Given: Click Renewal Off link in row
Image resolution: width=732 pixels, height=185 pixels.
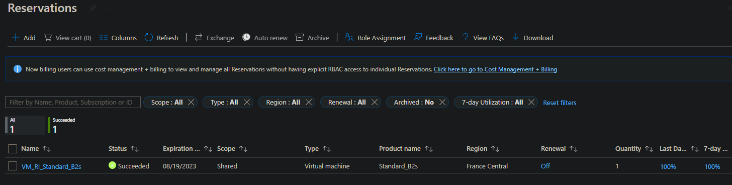Looking at the screenshot, I should coord(545,166).
